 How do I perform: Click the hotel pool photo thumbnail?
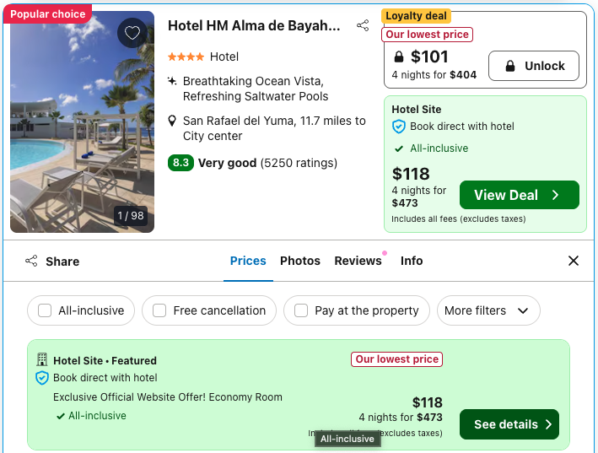click(x=82, y=121)
